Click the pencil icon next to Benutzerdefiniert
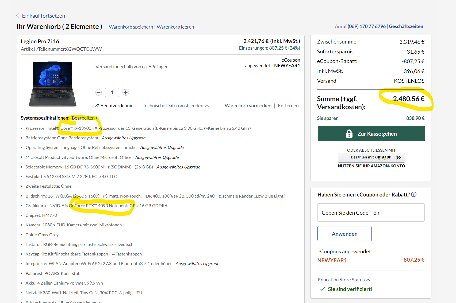456x303 pixels. click(97, 106)
